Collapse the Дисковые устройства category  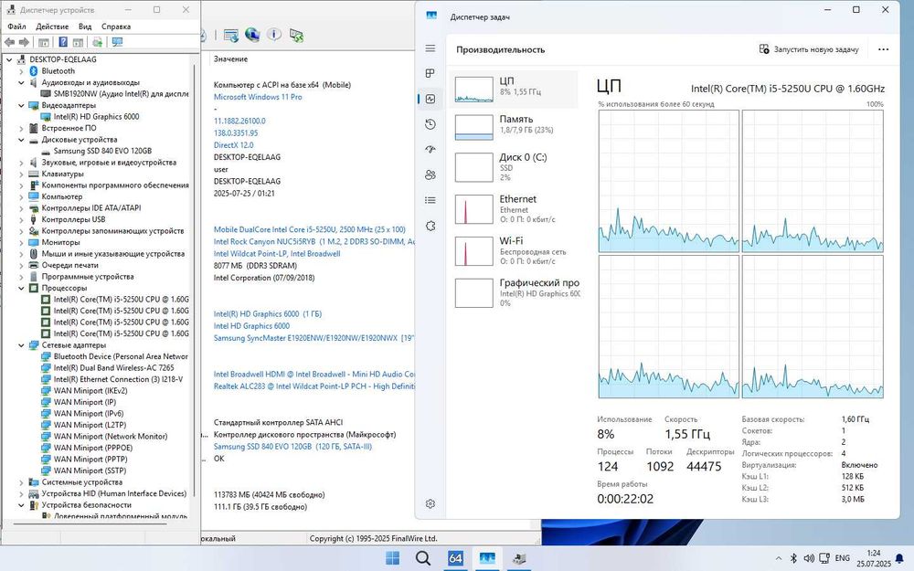pos(22,140)
